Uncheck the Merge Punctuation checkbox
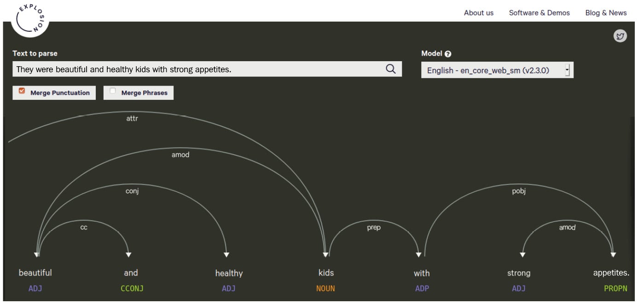638x304 pixels. tap(22, 91)
